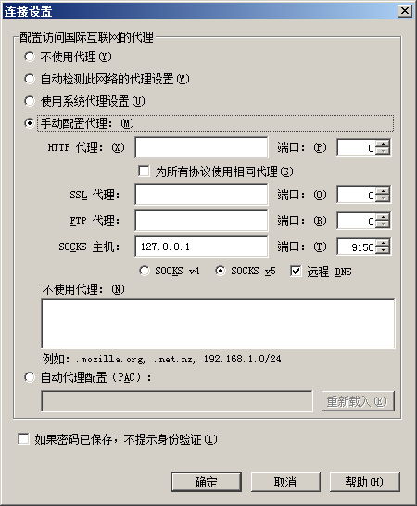Choose 自动检测此网络的代理设置 option
This screenshot has width=417, height=506.
30,79
